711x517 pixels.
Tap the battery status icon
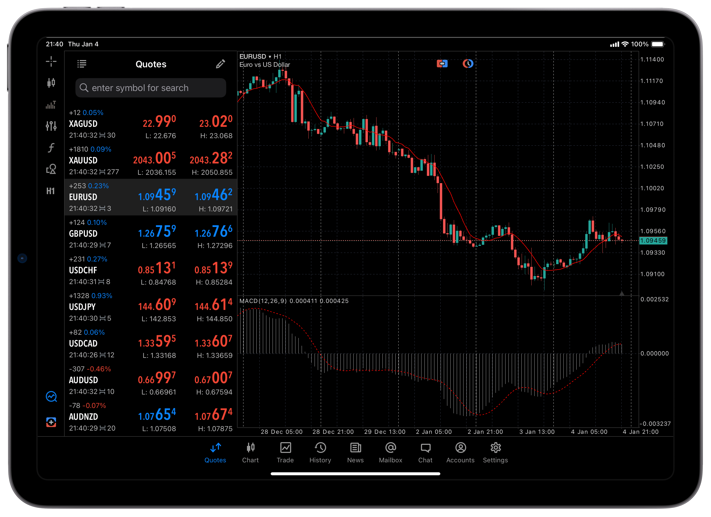658,44
